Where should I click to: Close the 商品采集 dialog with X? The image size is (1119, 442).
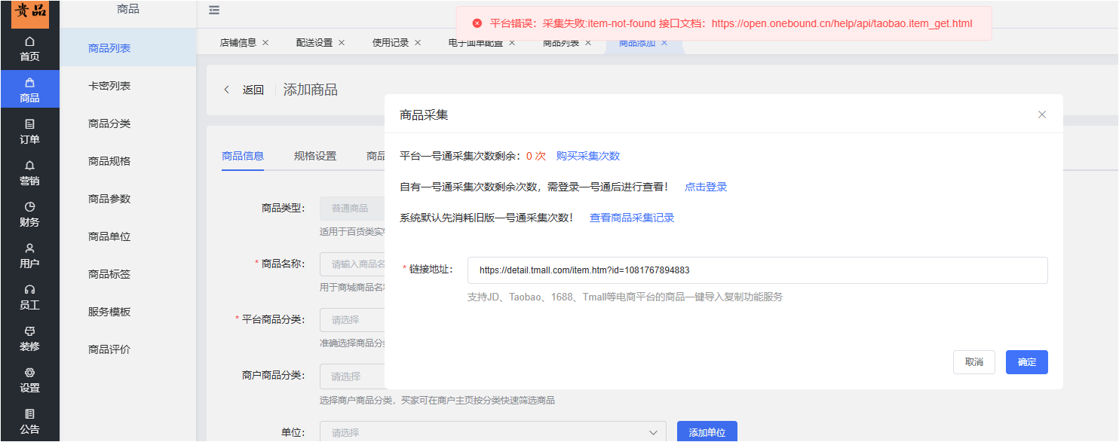(1042, 114)
